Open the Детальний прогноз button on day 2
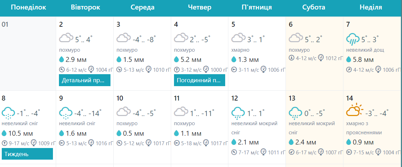 (x=85, y=80)
